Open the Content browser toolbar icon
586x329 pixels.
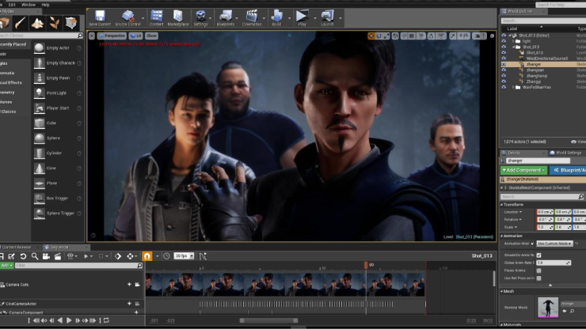coord(157,17)
